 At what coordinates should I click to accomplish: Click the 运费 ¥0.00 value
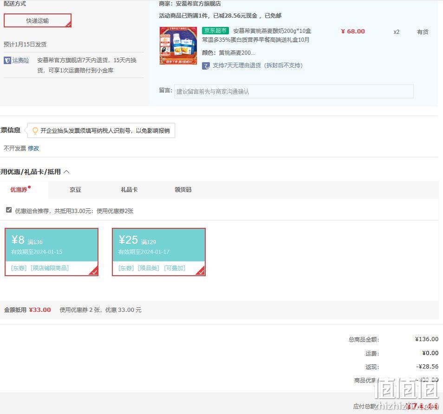tap(430, 353)
